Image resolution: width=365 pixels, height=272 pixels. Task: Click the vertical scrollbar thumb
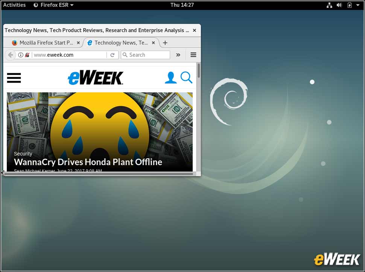point(199,70)
